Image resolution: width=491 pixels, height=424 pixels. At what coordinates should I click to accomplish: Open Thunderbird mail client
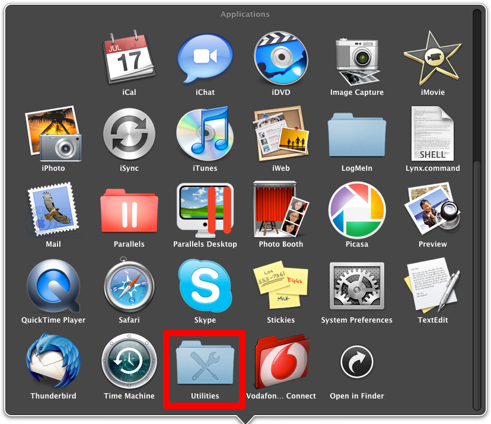[53, 361]
